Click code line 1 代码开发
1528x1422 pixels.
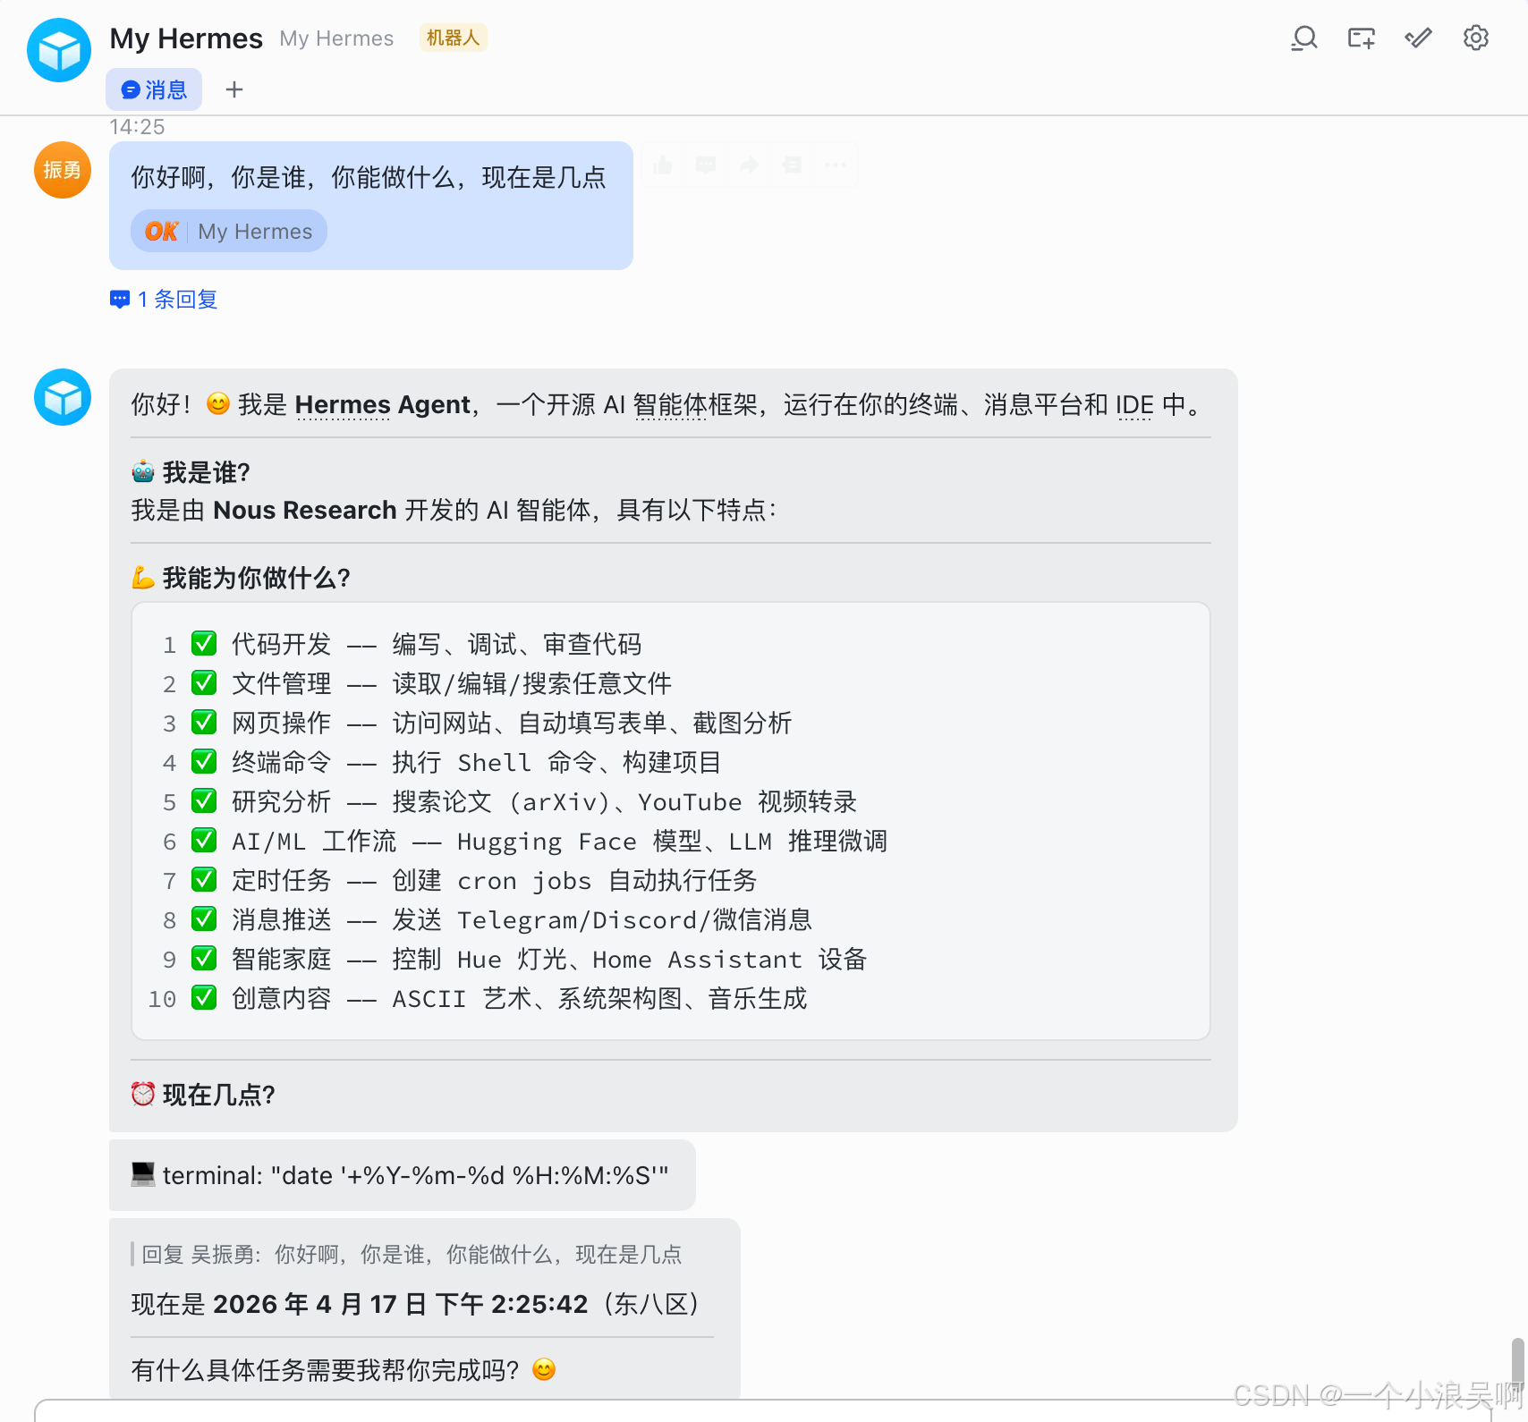pos(437,644)
